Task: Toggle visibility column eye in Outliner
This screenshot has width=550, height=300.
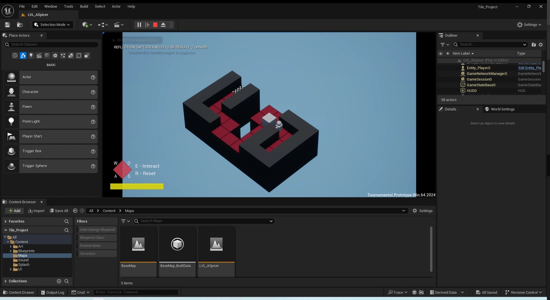Action: tap(441, 54)
